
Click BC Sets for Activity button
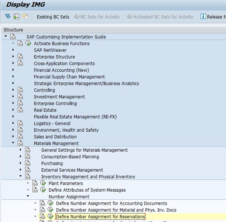tap(97, 17)
